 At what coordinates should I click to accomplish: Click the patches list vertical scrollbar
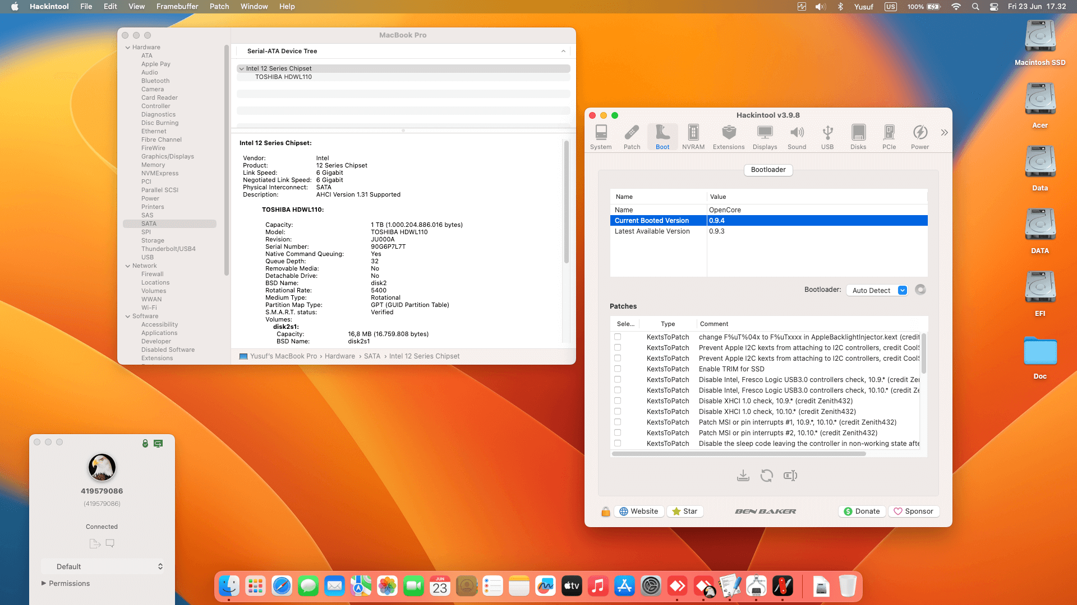[923, 353]
